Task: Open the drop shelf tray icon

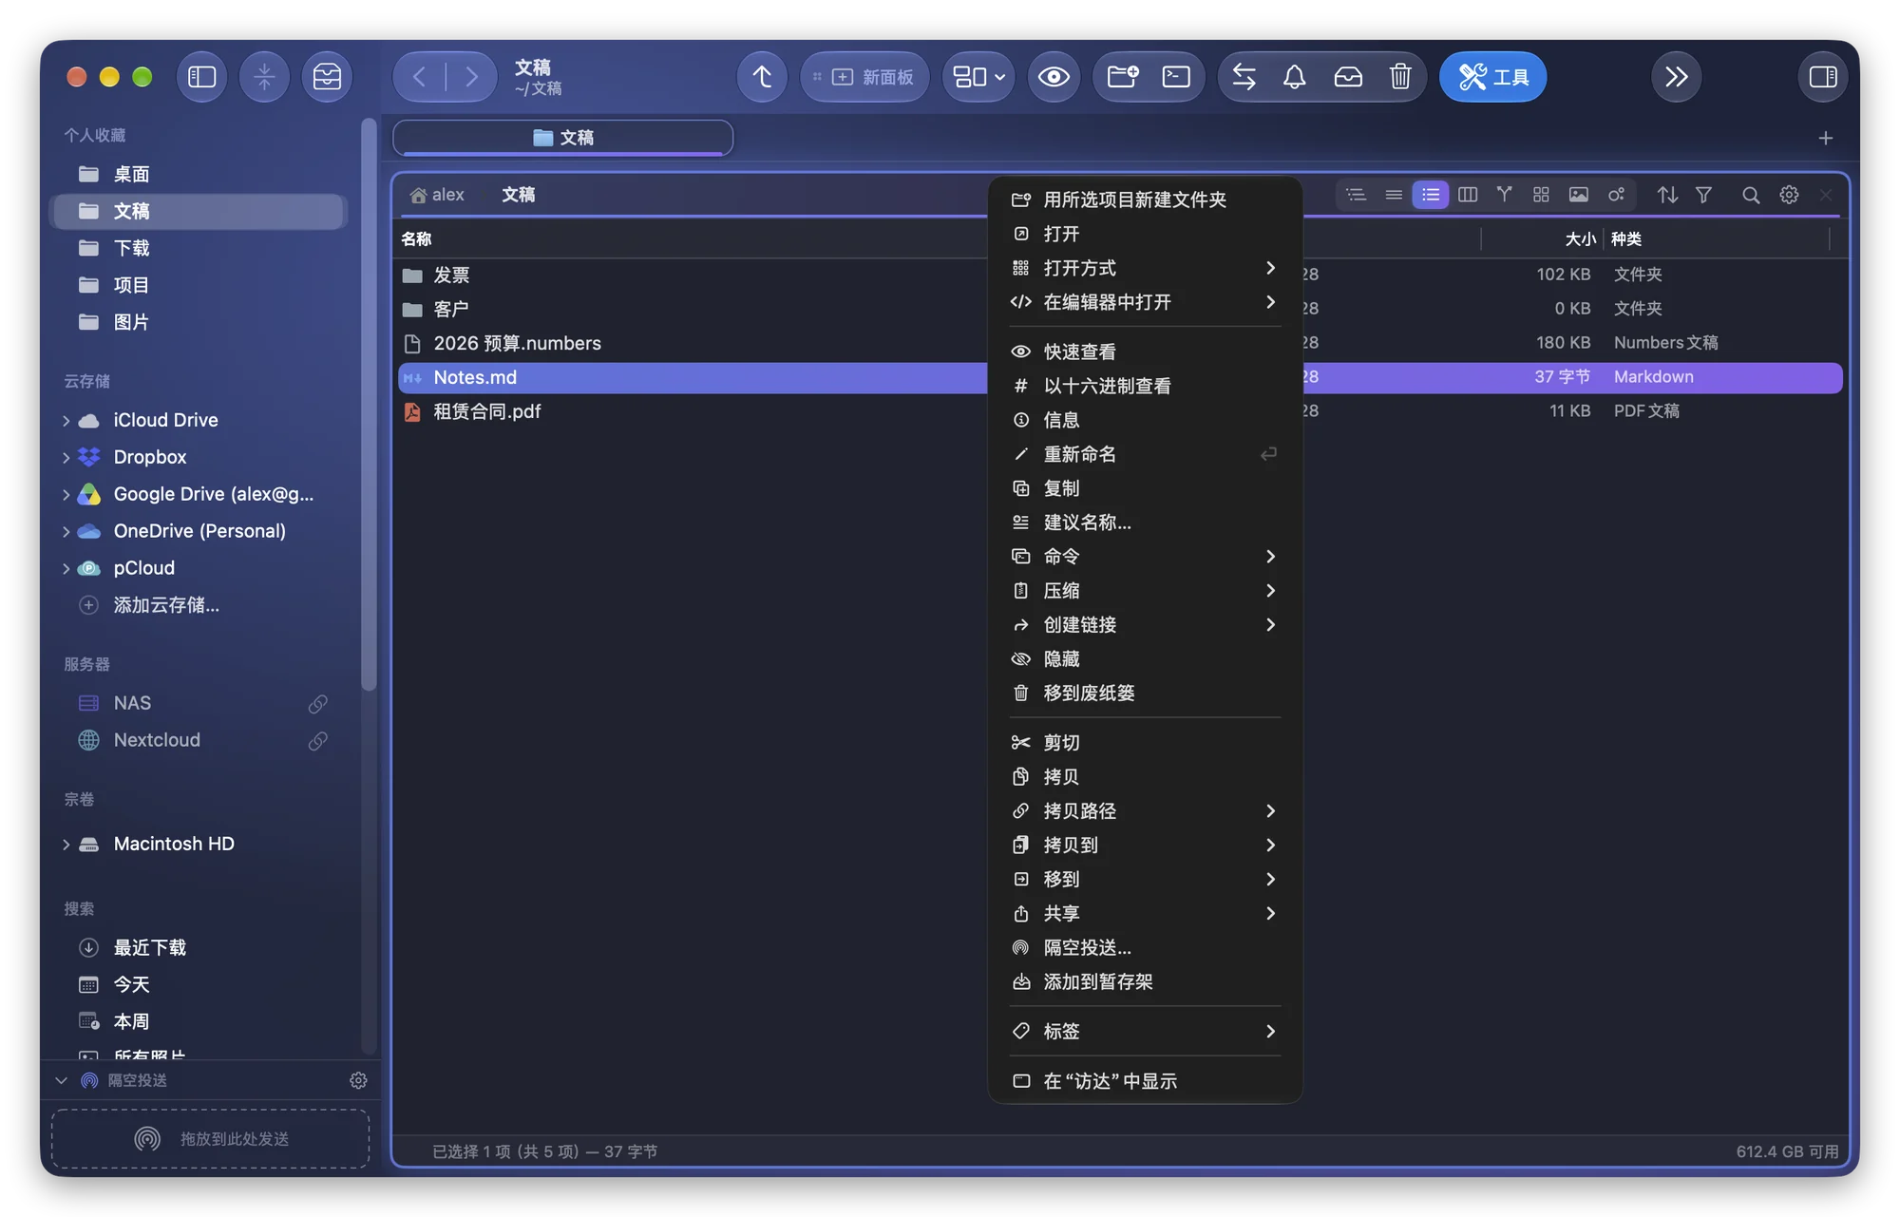Action: [x=1348, y=77]
